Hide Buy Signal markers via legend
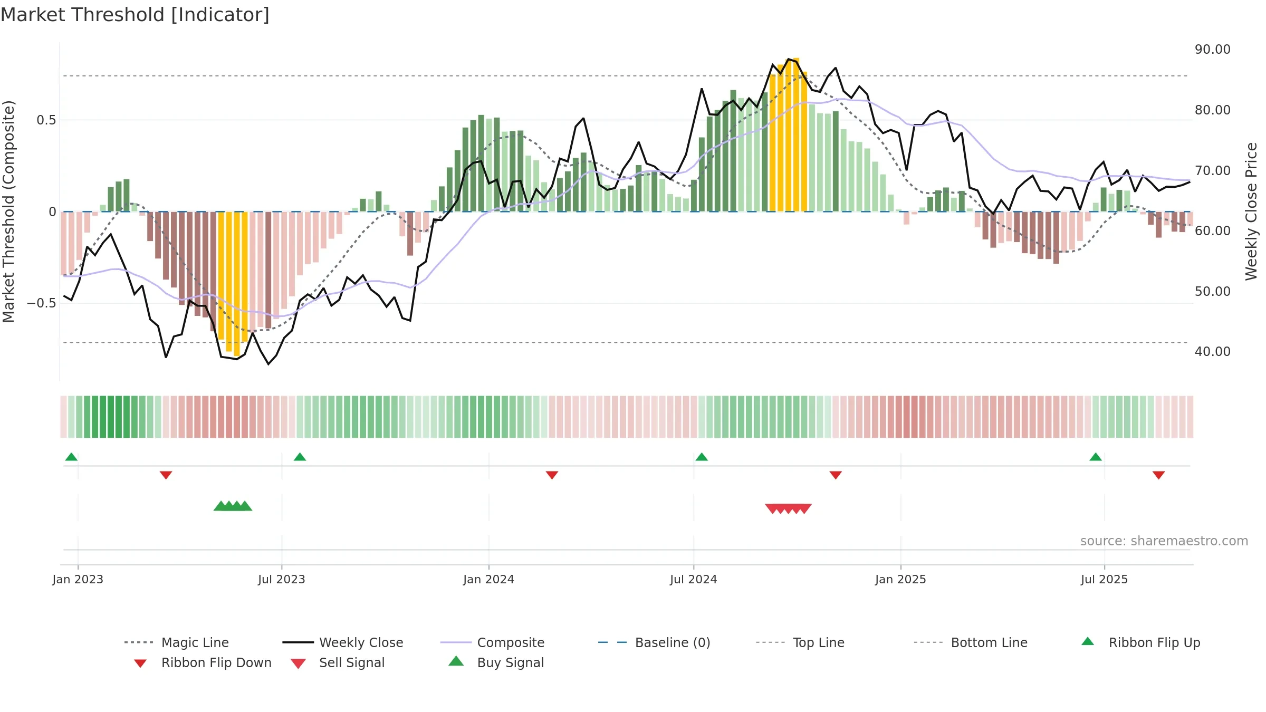Image resolution: width=1266 pixels, height=712 pixels. coord(496,662)
